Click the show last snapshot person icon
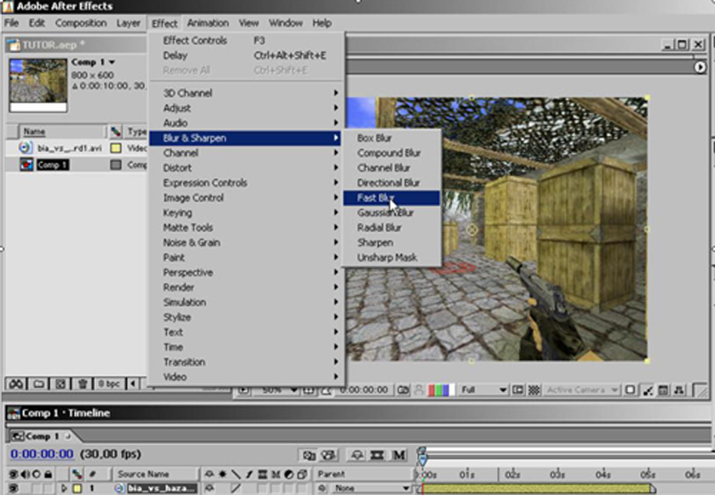Viewport: 715px width, 495px height. (418, 390)
